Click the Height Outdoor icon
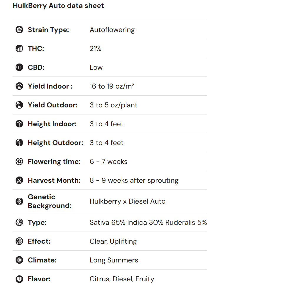This screenshot has height=301, width=286. pyautogui.click(x=19, y=143)
